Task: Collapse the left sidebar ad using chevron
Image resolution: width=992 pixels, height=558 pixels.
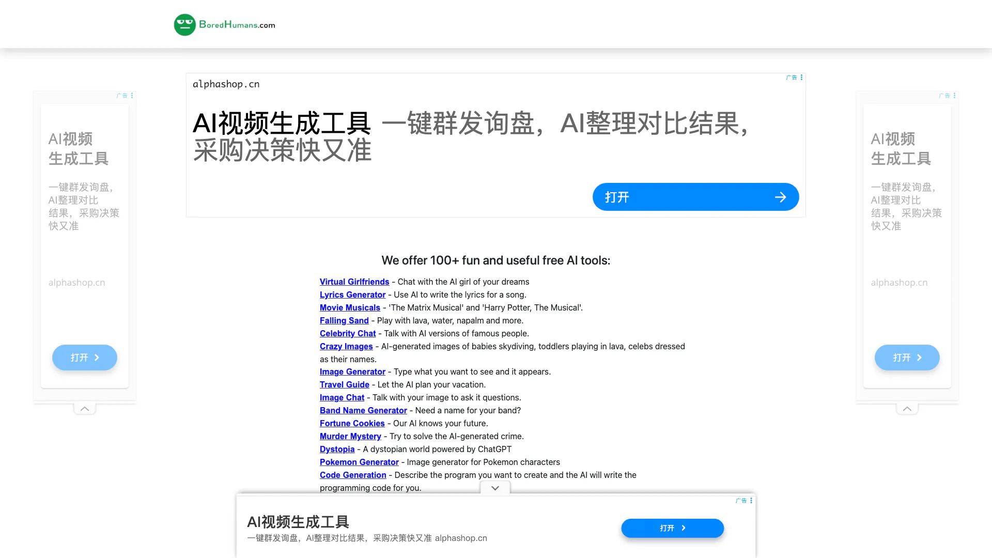Action: pyautogui.click(x=85, y=409)
